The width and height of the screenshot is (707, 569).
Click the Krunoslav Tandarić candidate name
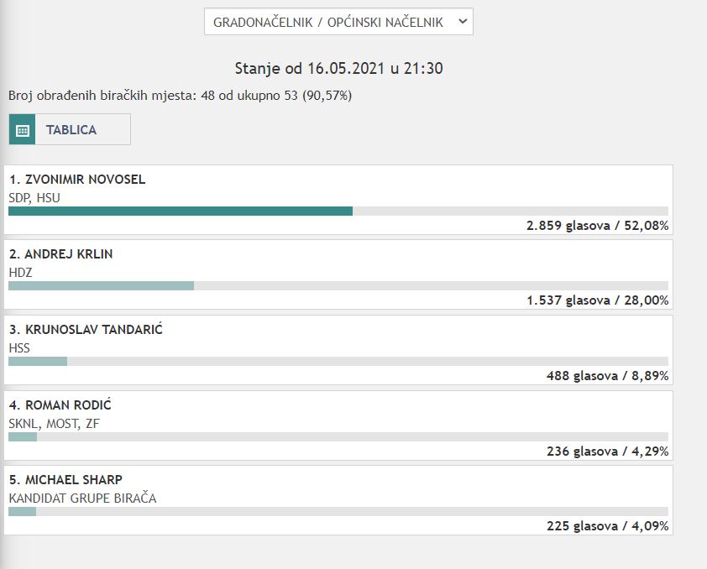pos(86,329)
